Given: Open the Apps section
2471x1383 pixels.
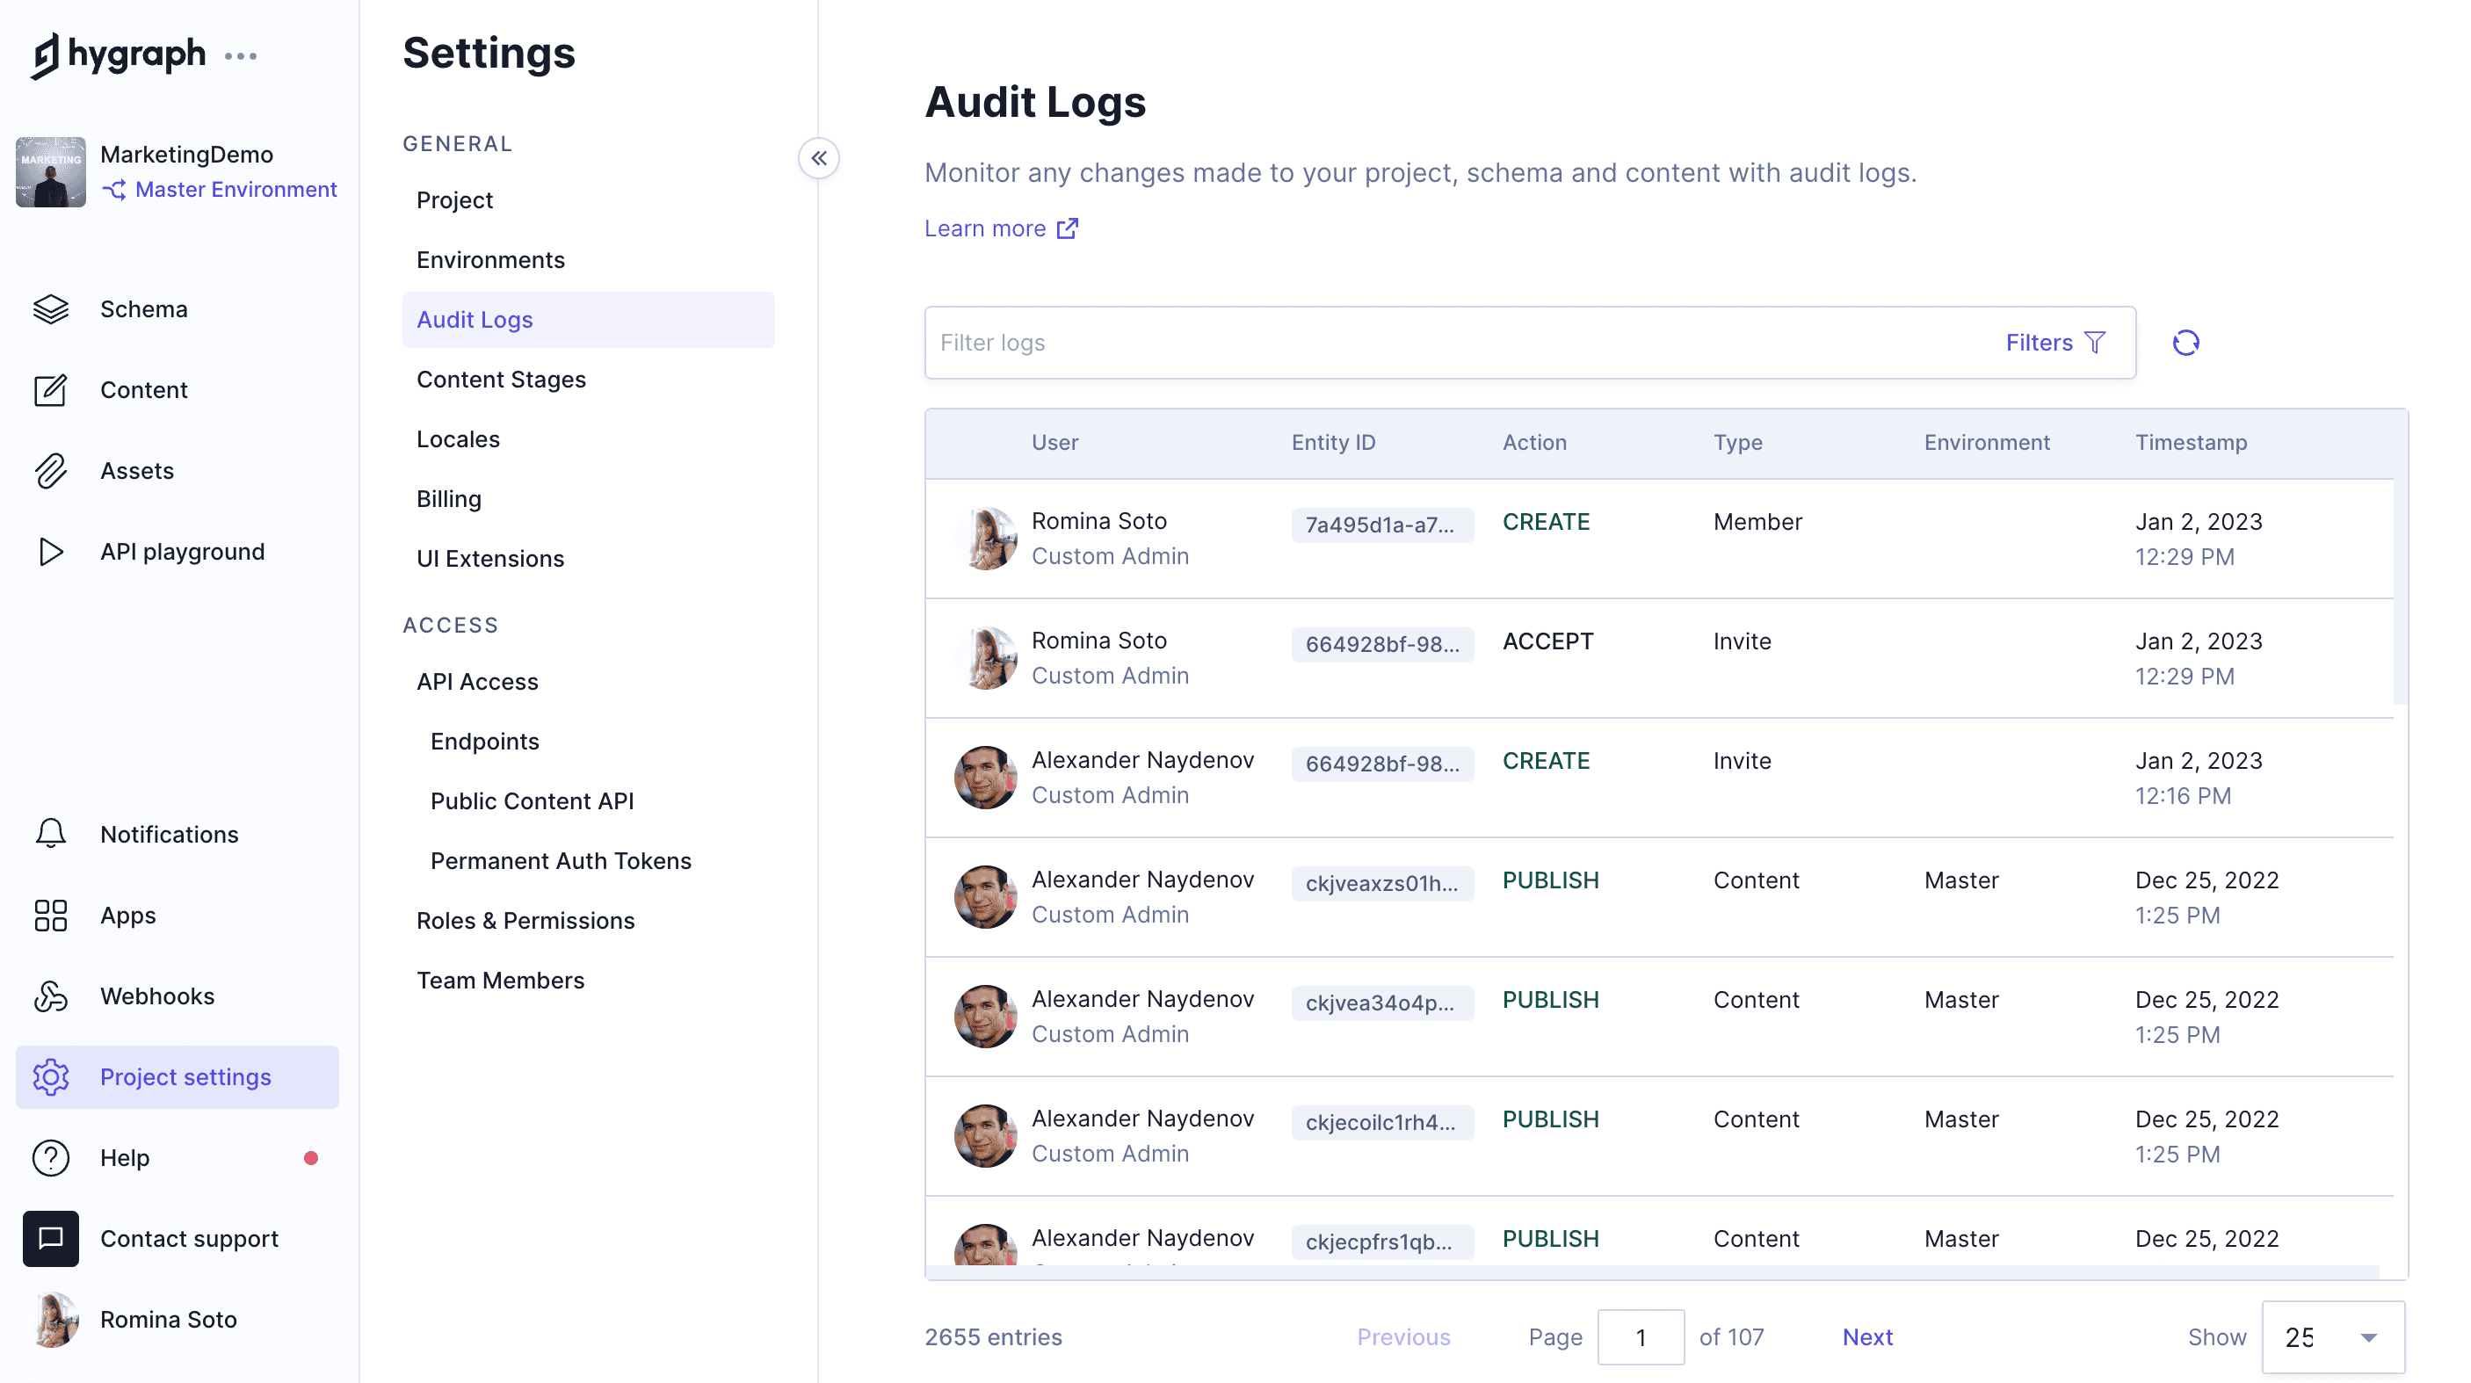Looking at the screenshot, I should click(x=127, y=915).
